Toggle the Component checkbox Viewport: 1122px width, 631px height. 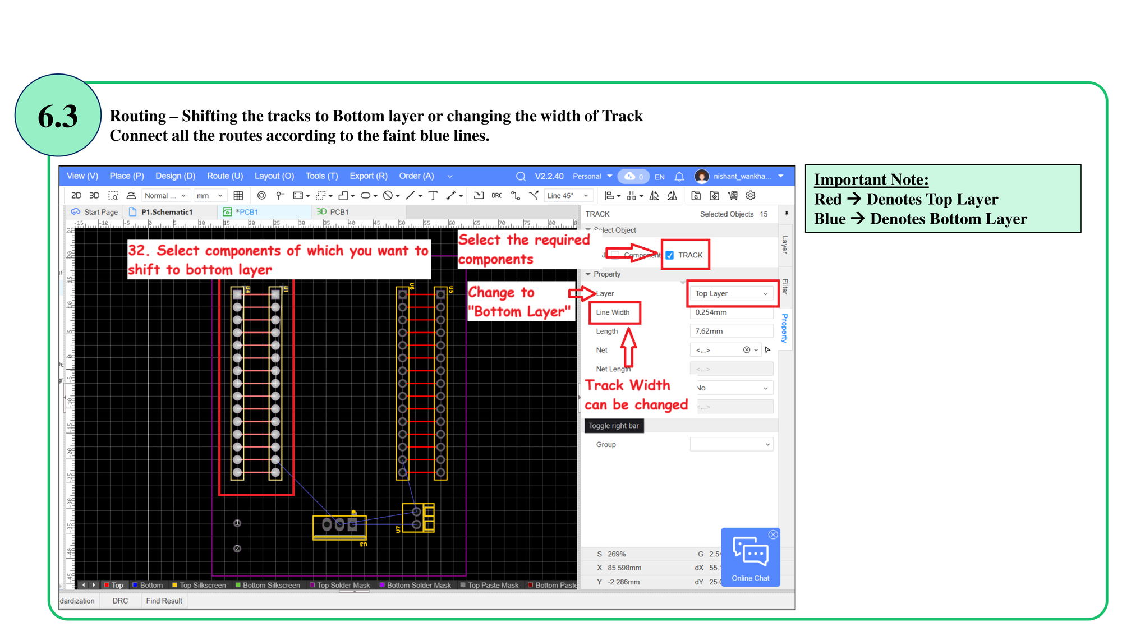(615, 255)
